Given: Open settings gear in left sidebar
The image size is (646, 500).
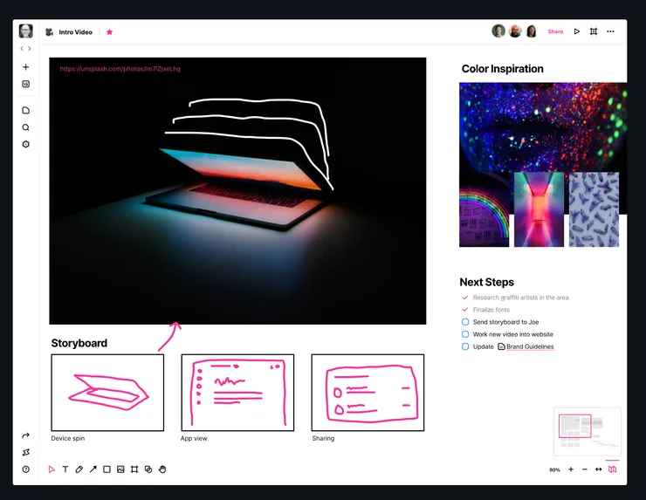Looking at the screenshot, I should tap(25, 144).
